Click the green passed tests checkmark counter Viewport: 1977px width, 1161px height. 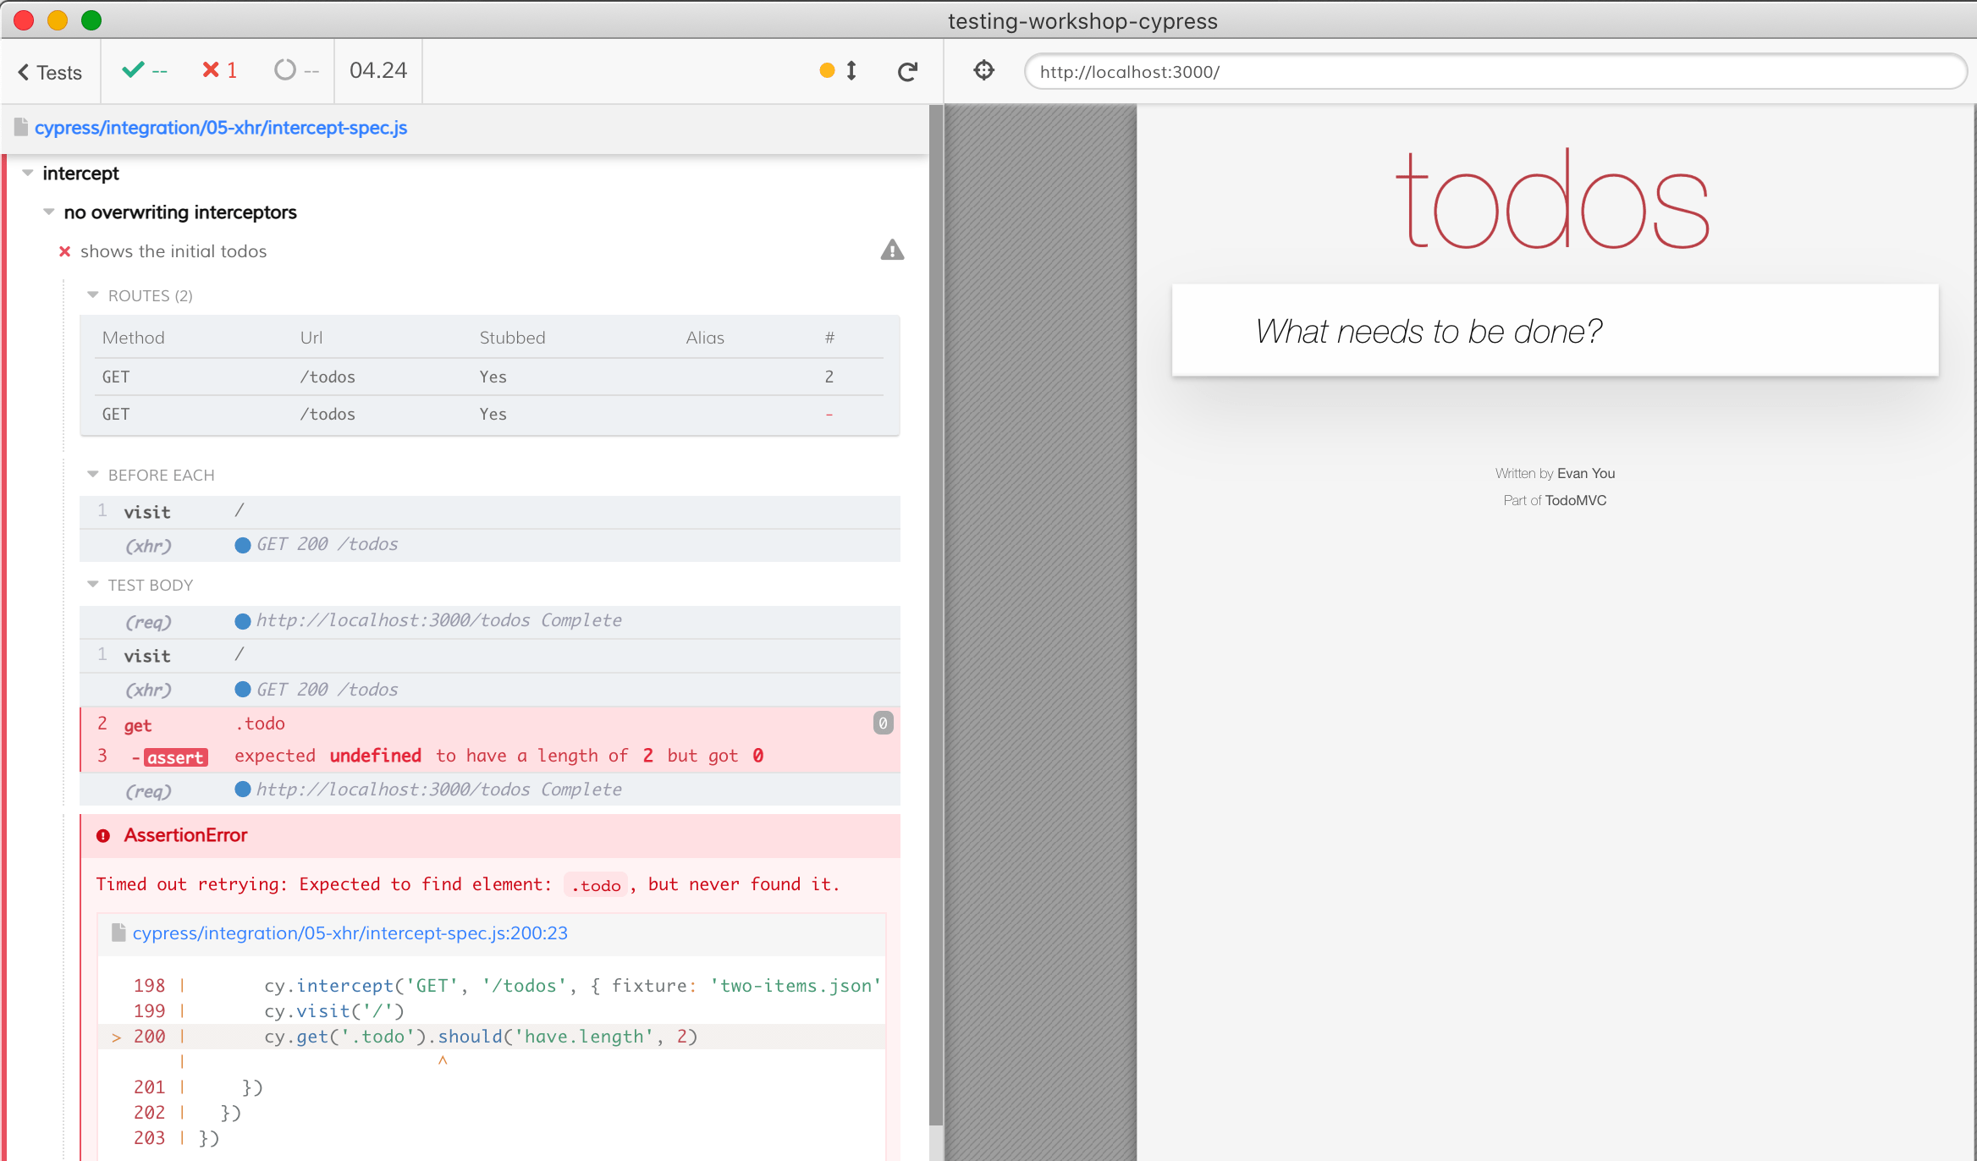pyautogui.click(x=144, y=70)
